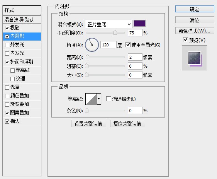
Task: Uncheck the 投影 drop shadow checkbox
Action: pyautogui.click(x=7, y=28)
